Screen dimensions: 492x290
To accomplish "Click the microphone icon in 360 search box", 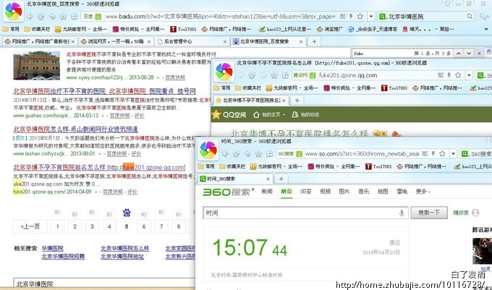I will (402, 213).
